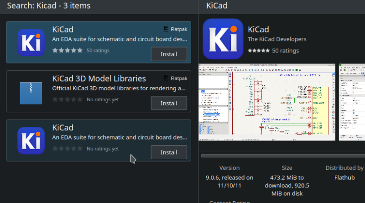Click the KiCad 3D Model Libraries archive icon
The image size is (365, 203).
[31, 91]
